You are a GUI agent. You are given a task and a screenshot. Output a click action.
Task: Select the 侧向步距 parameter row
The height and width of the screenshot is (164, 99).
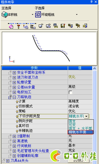pos(35,121)
